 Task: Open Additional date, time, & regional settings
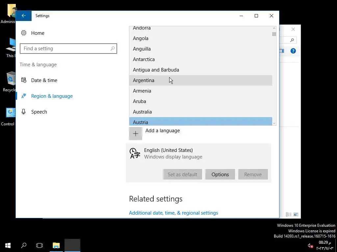173,213
